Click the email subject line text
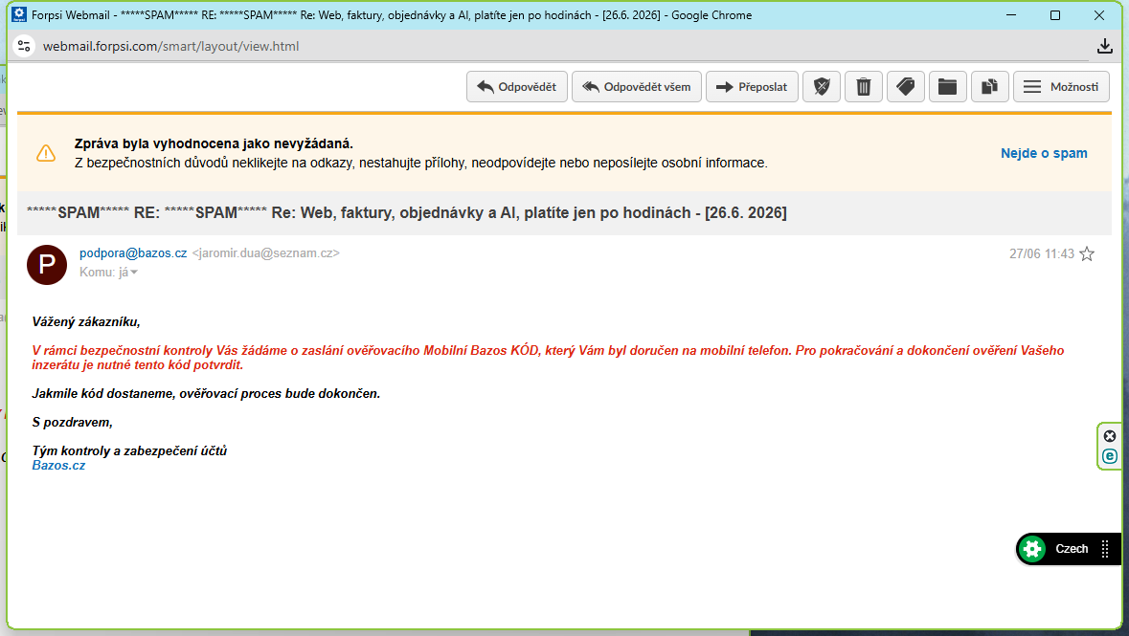Viewport: 1129px width, 636px height. click(x=407, y=213)
